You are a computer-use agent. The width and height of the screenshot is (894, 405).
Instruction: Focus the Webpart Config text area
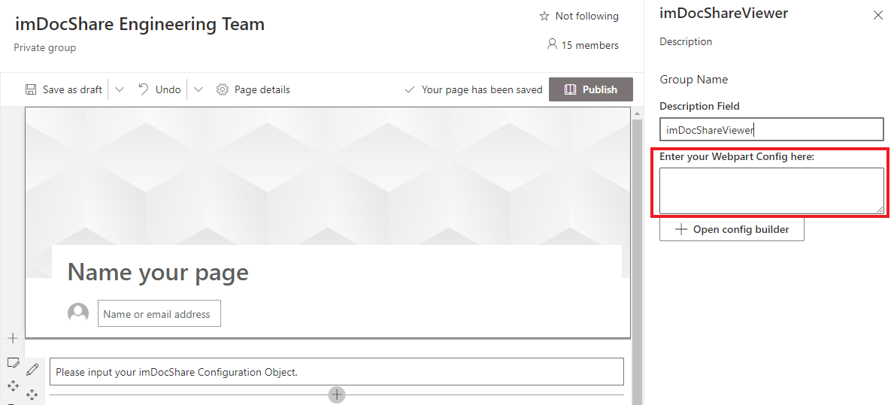(771, 191)
